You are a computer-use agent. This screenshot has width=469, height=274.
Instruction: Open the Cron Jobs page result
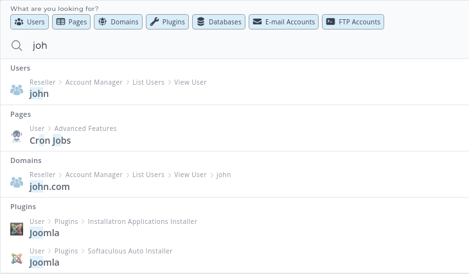pyautogui.click(x=50, y=141)
